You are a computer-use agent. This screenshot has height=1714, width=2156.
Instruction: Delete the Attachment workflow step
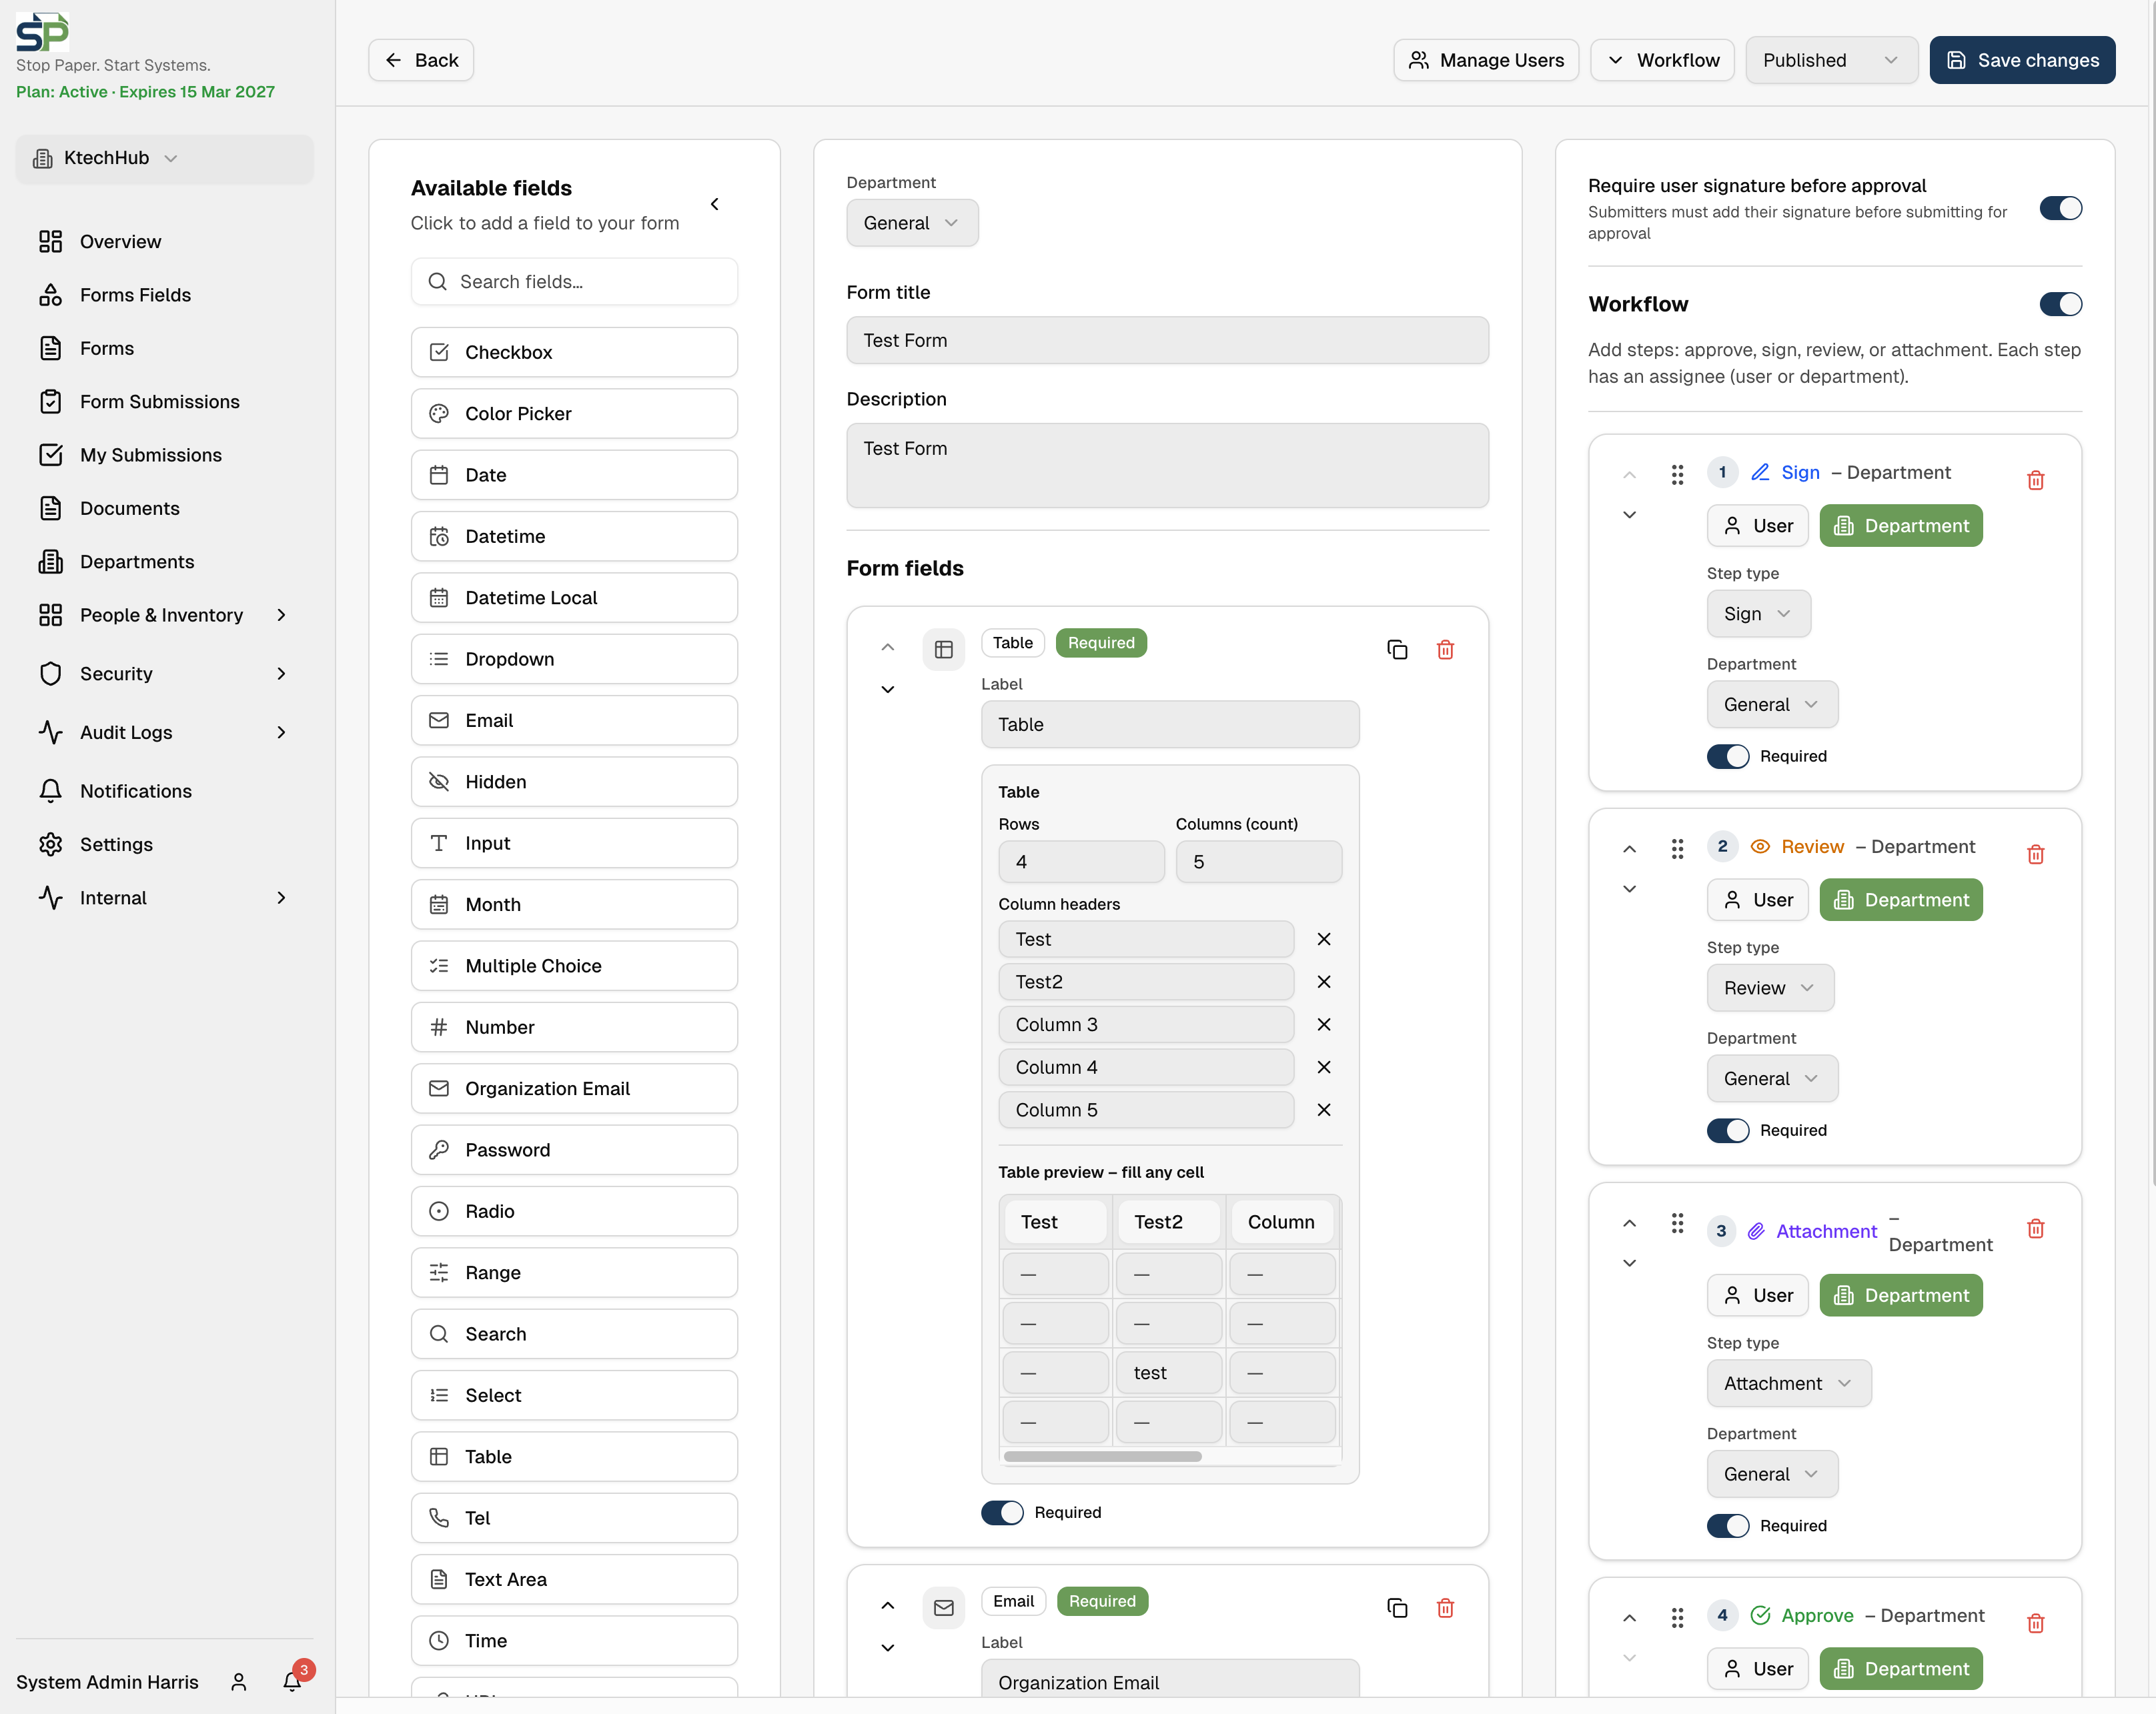click(2036, 1229)
